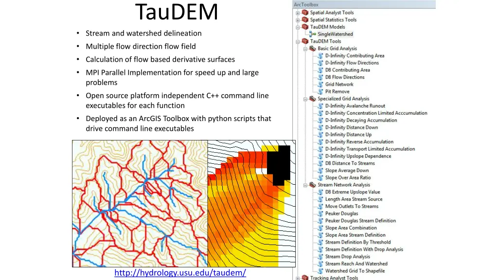This screenshot has width=498, height=280.
Task: Click the D8 Contributing Area script icon
Action: click(x=320, y=70)
